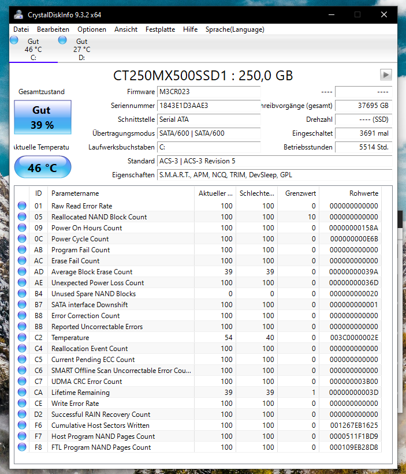This screenshot has height=474, width=406.
Task: Select the Lifetime Remaining parameter name
Action: click(x=80, y=393)
